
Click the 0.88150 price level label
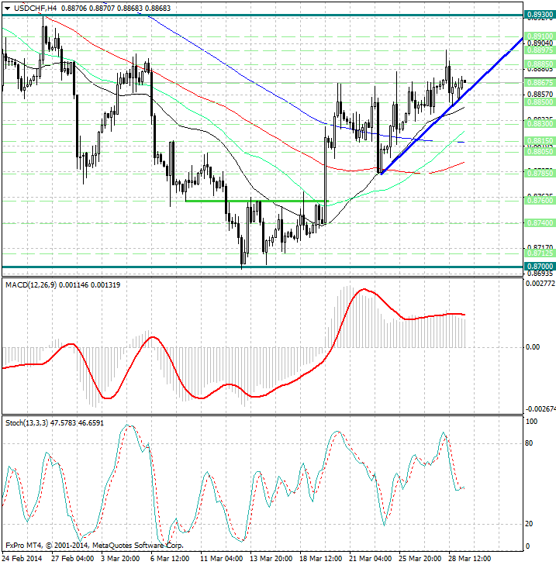[x=540, y=140]
